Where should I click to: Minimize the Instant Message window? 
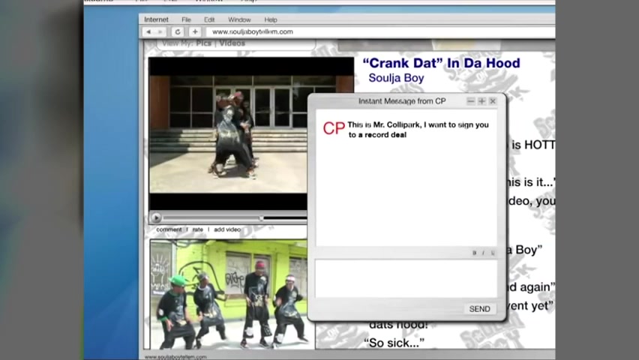(471, 101)
